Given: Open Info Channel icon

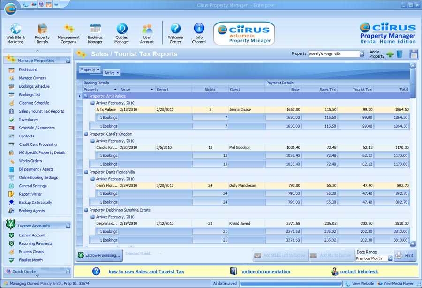Looking at the screenshot, I should [199, 34].
